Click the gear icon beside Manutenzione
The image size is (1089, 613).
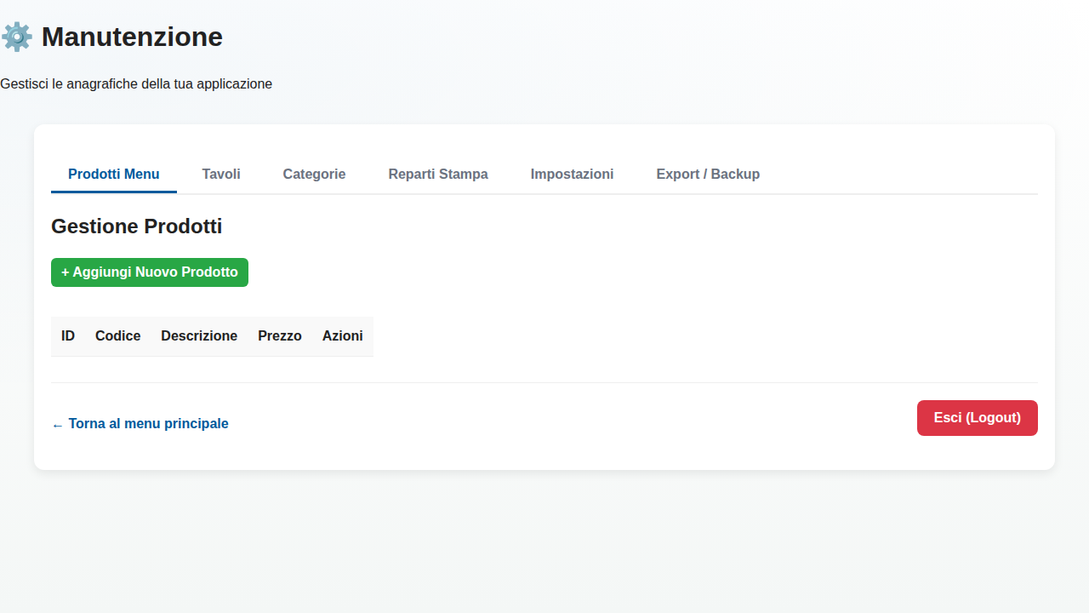17,37
